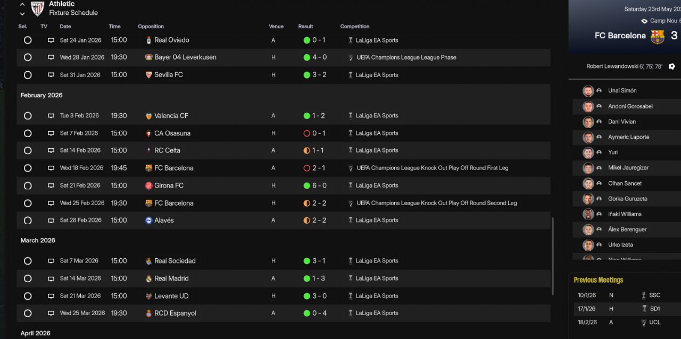Click the goal ball icon beside Lewandowski
Image resolution: width=681 pixels, height=339 pixels.
(671, 66)
